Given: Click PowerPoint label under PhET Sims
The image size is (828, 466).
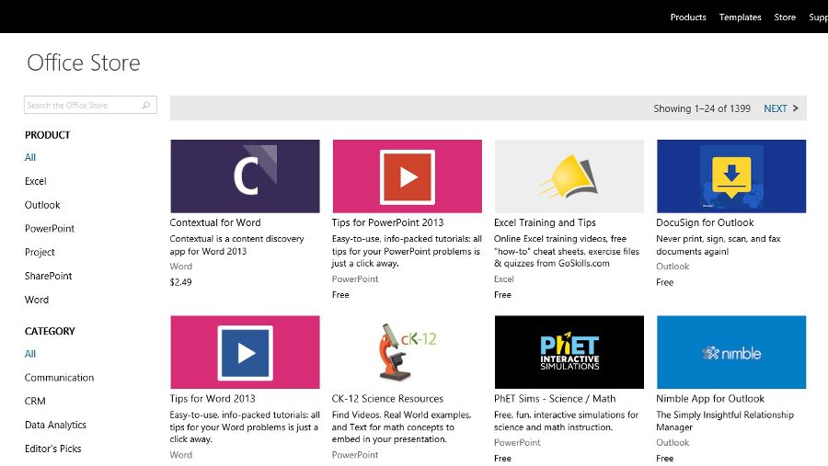Looking at the screenshot, I should [517, 442].
